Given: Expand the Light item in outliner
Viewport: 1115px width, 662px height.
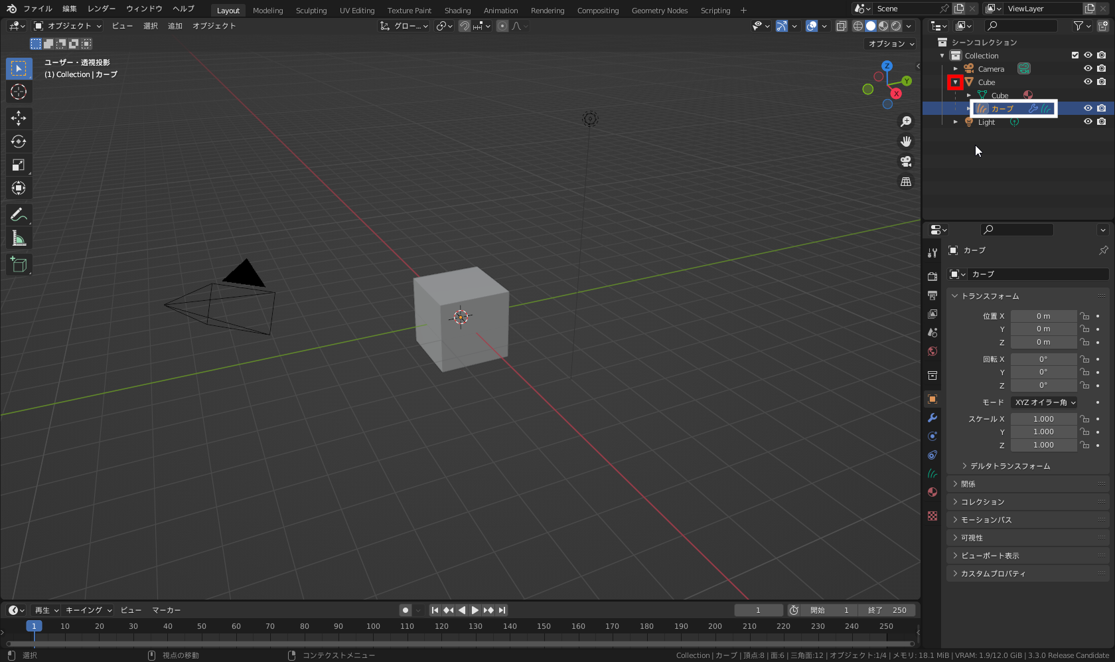Looking at the screenshot, I should [956, 122].
